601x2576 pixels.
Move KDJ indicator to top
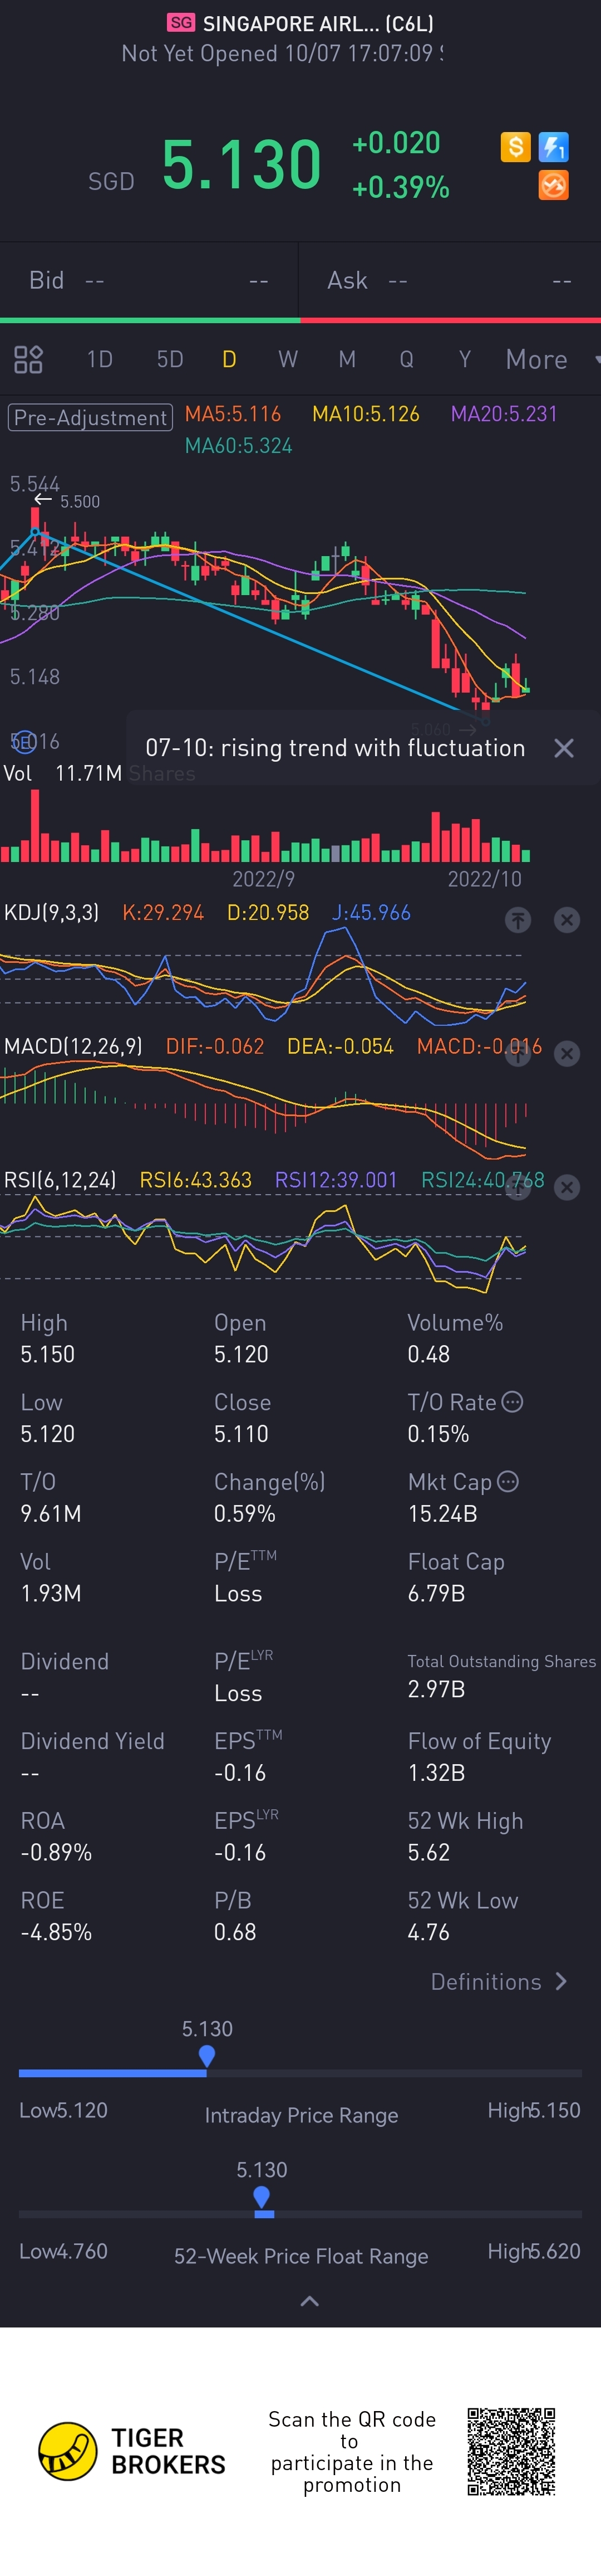pyautogui.click(x=517, y=920)
